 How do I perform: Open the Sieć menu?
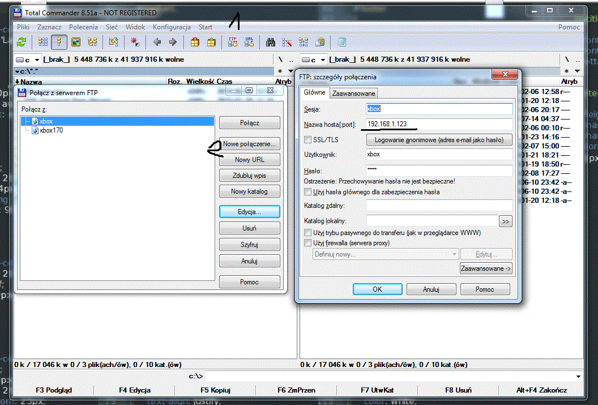[112, 27]
